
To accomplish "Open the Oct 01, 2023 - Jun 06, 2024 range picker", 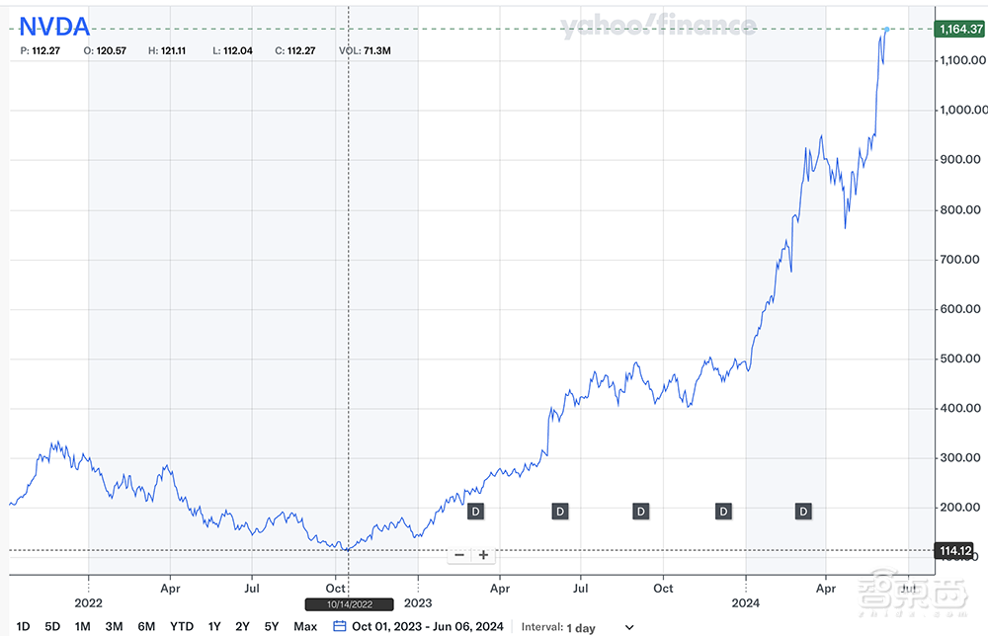I will [428, 626].
